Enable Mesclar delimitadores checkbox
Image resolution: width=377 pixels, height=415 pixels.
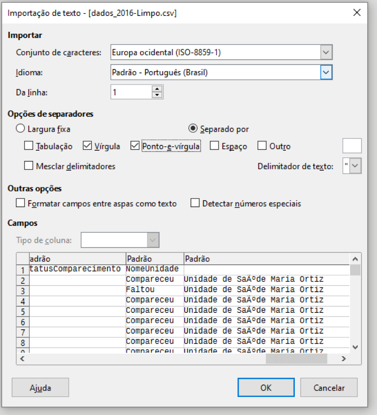pyautogui.click(x=29, y=166)
